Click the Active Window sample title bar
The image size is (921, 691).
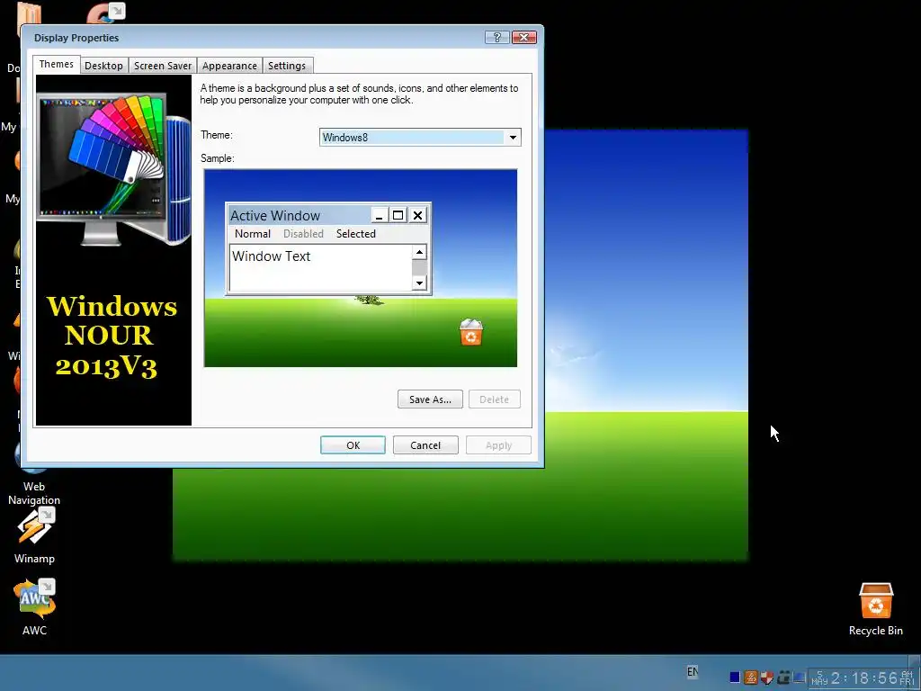coord(300,216)
